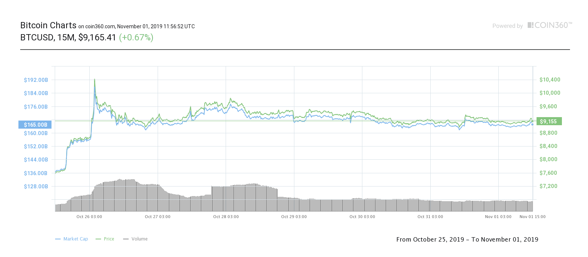
Task: Click the coin360.com source text
Action: pos(100,26)
